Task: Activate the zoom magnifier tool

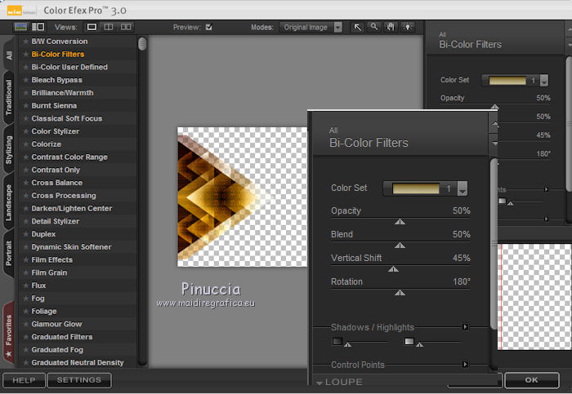Action: pyautogui.click(x=373, y=27)
